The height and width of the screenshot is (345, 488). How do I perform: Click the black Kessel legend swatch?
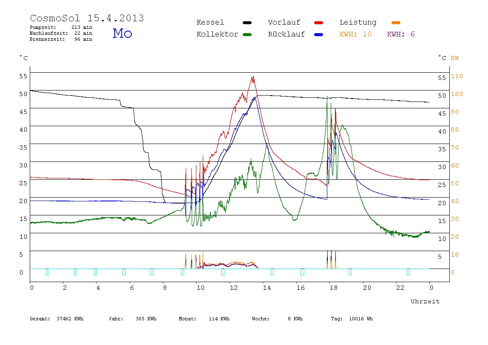tap(247, 23)
